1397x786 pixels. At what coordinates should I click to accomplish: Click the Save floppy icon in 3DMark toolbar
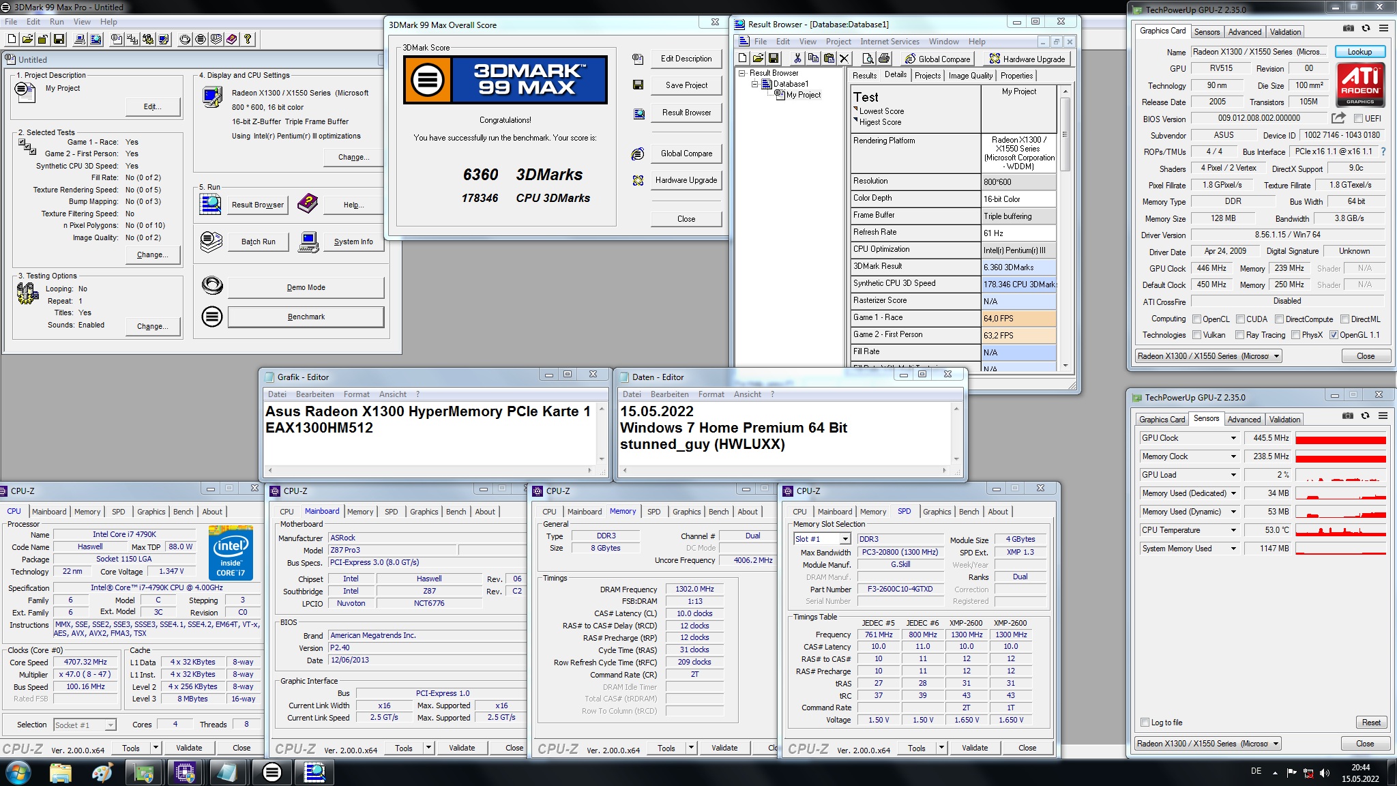coord(59,39)
